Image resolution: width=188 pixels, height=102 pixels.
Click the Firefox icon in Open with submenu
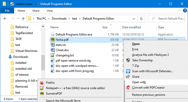click(42, 82)
